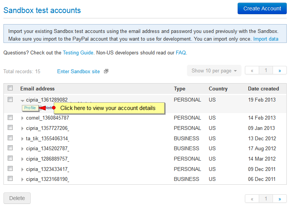Select the ta_tik_1355406314 account checkbox
Image resolution: width=291 pixels, height=215 pixels.
[x=10, y=138]
